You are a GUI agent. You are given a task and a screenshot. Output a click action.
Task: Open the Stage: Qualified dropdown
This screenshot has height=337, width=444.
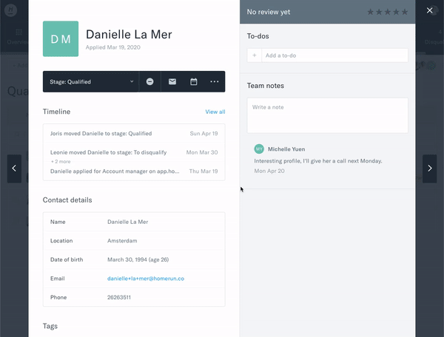[91, 82]
